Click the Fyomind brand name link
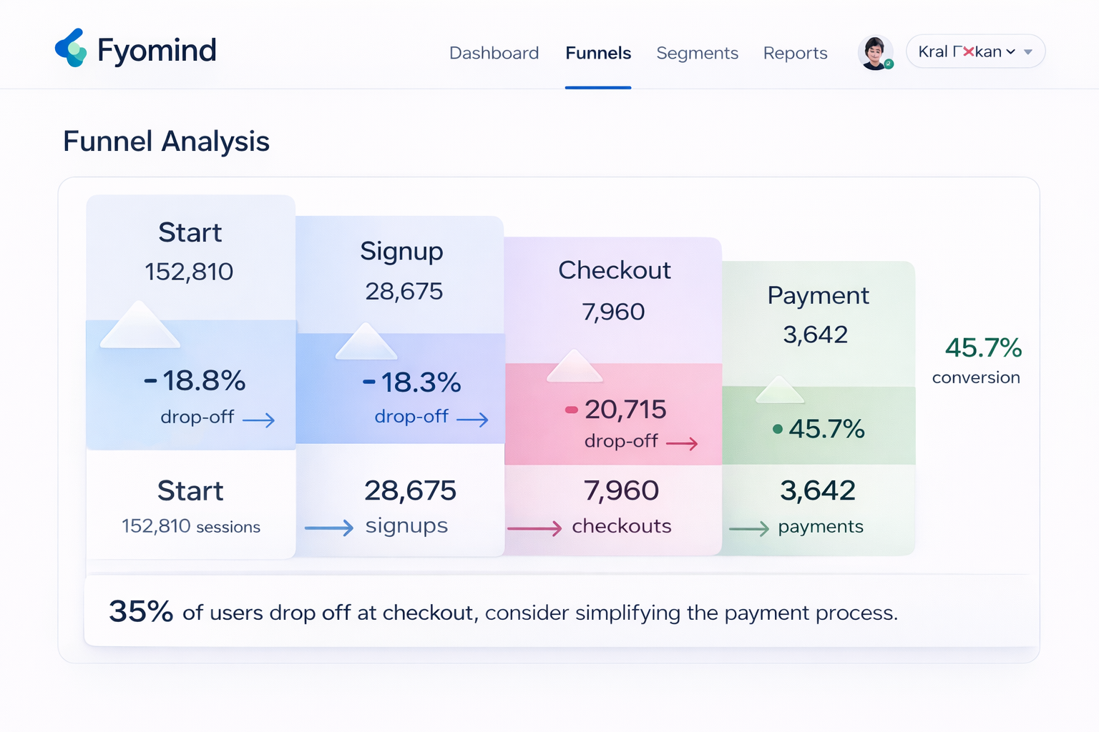This screenshot has height=732, width=1099. click(x=157, y=50)
